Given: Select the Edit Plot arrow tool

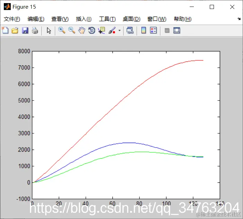Looking at the screenshot, I should coord(49,31).
